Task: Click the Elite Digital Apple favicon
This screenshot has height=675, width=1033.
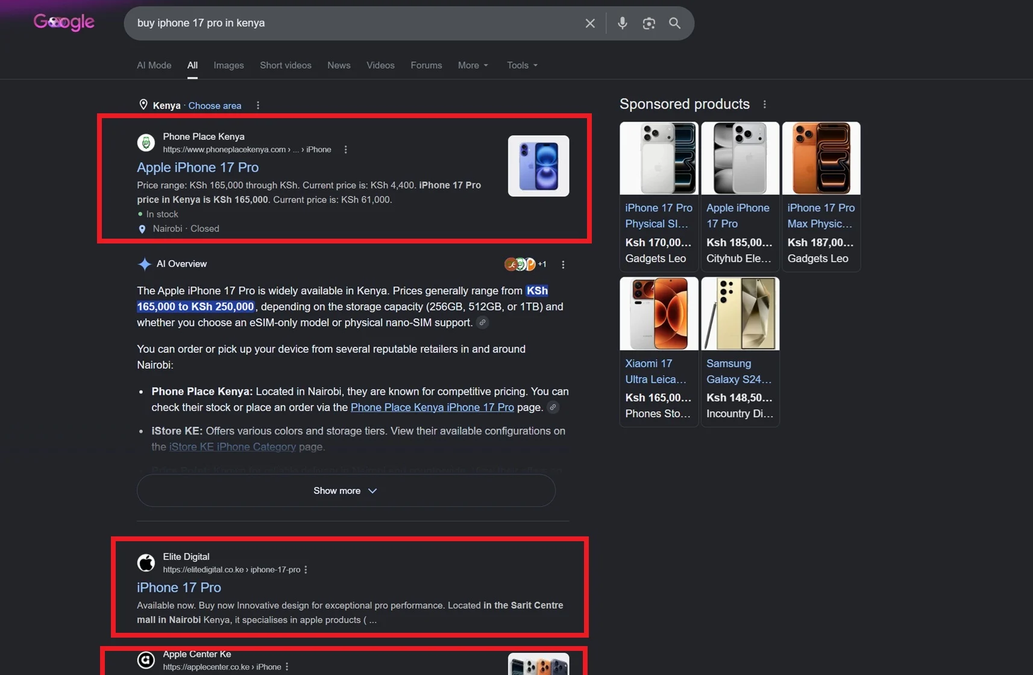Action: [x=146, y=563]
